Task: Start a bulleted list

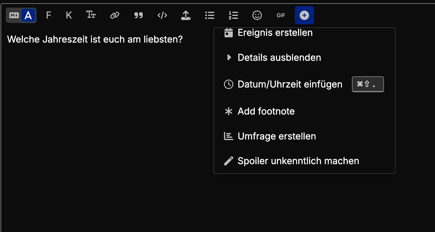Action: [x=210, y=15]
